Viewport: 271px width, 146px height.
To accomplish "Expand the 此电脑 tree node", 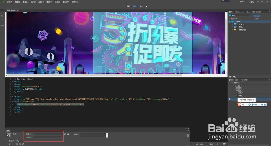I will pyautogui.click(x=232, y=24).
